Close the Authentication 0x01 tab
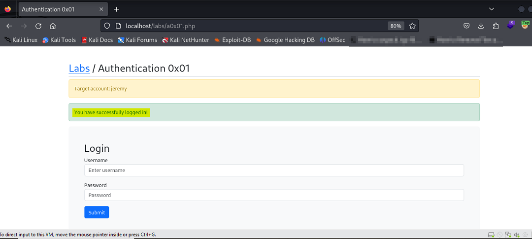Screen dimensions: 532x239 coord(101,9)
